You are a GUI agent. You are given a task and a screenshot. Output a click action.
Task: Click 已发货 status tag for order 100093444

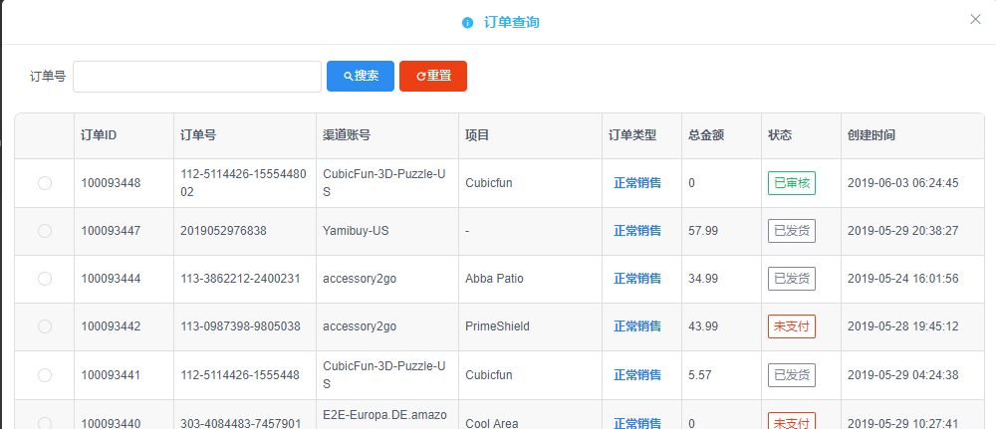(792, 279)
